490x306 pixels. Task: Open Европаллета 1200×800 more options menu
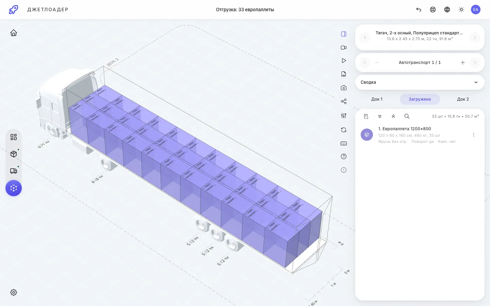click(474, 135)
